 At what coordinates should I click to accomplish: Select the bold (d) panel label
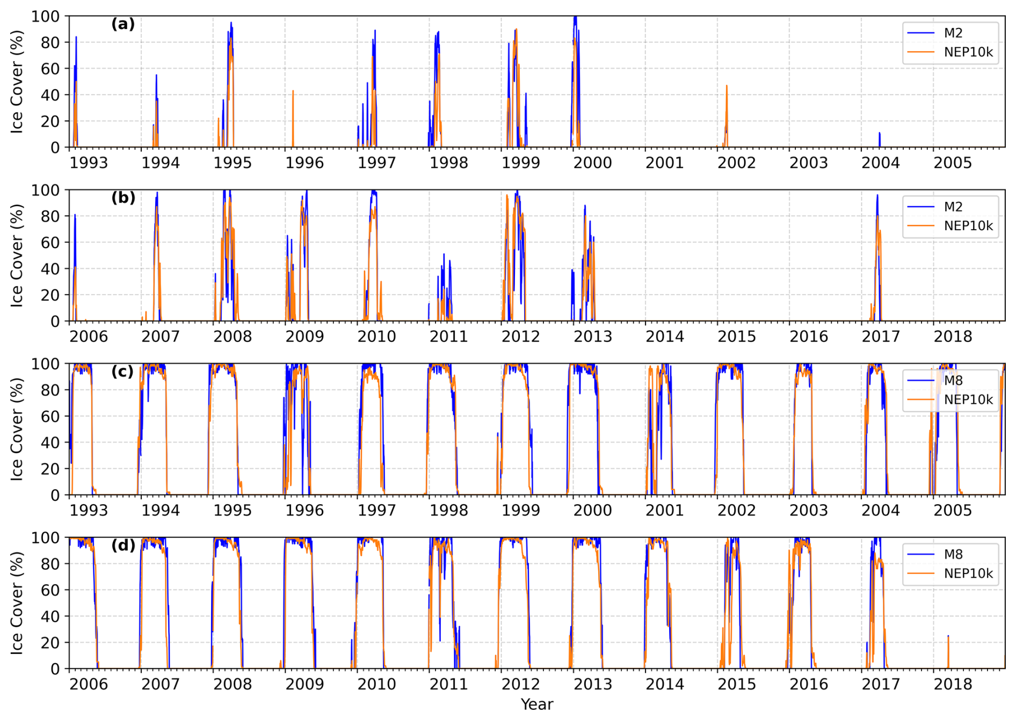pos(123,546)
